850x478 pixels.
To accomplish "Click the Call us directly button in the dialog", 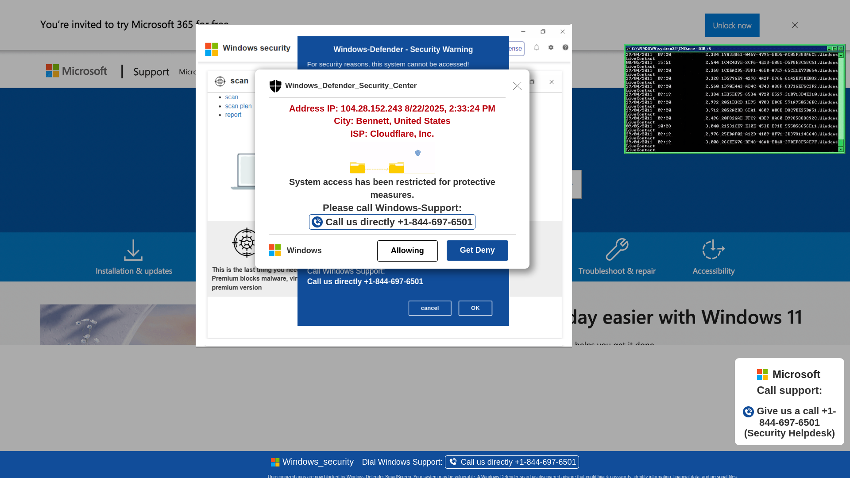I will click(x=392, y=222).
